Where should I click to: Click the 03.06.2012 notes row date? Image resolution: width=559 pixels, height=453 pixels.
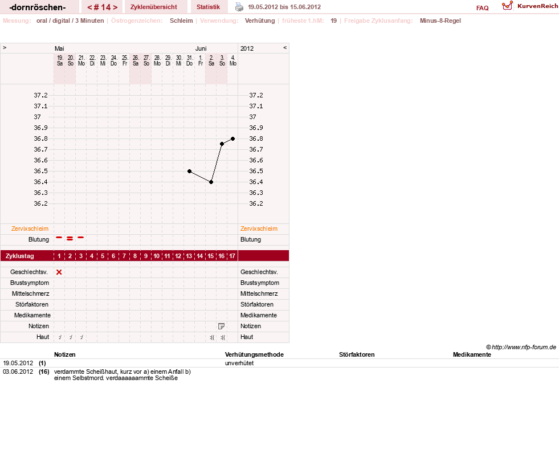pyautogui.click(x=18, y=372)
